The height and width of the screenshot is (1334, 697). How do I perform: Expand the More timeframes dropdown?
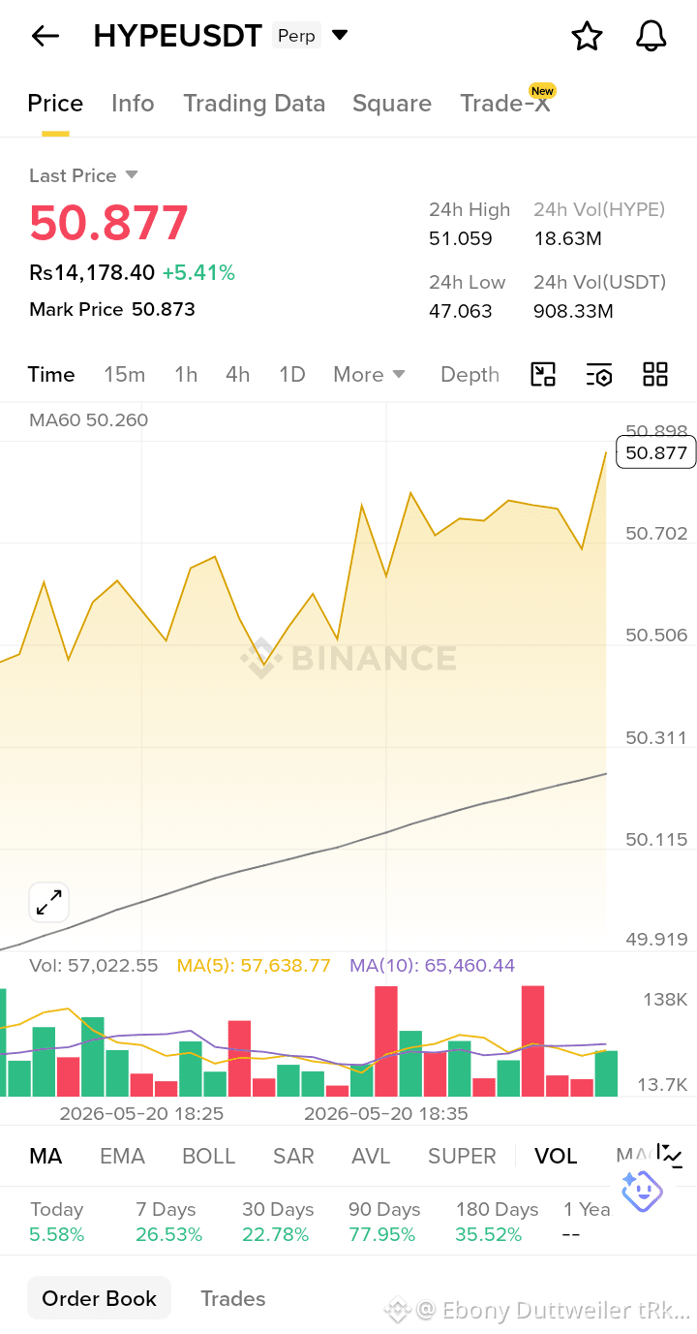point(369,375)
